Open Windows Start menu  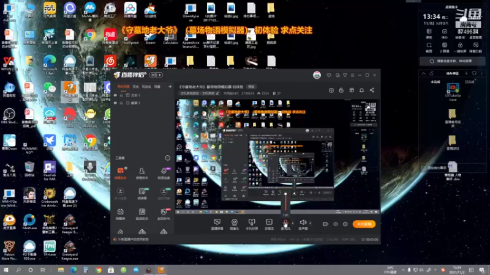pyautogui.click(x=6, y=270)
